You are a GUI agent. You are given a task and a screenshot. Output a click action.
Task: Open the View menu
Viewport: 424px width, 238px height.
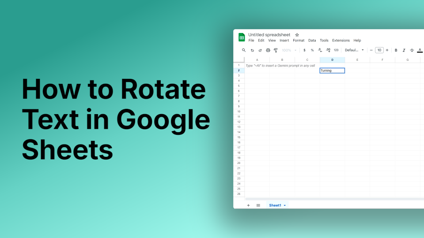pyautogui.click(x=272, y=41)
